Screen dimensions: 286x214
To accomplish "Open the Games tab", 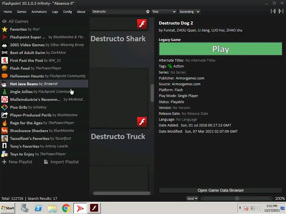I will click(x=22, y=12).
